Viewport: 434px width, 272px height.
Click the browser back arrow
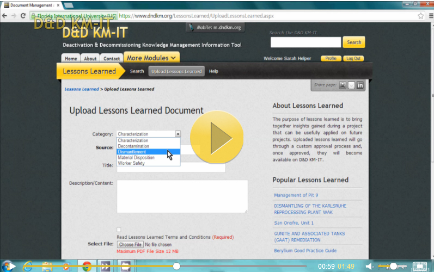click(4, 16)
